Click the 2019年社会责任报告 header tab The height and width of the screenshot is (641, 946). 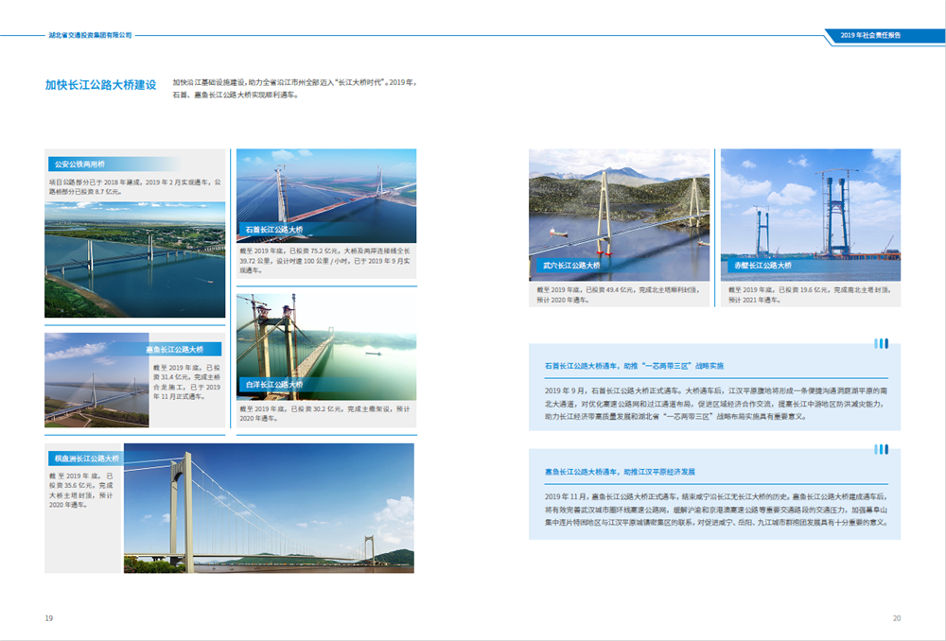[872, 35]
